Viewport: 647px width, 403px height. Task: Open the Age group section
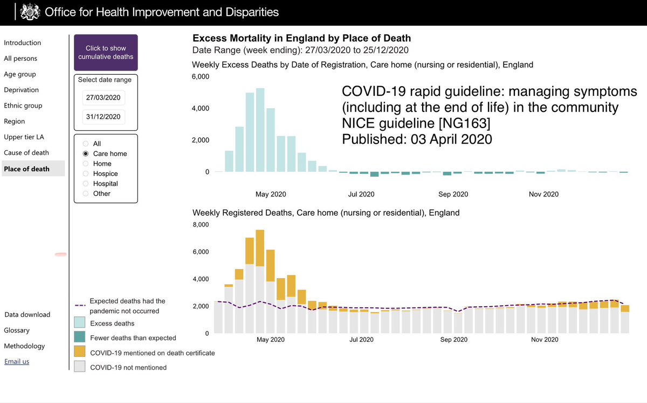pos(20,74)
